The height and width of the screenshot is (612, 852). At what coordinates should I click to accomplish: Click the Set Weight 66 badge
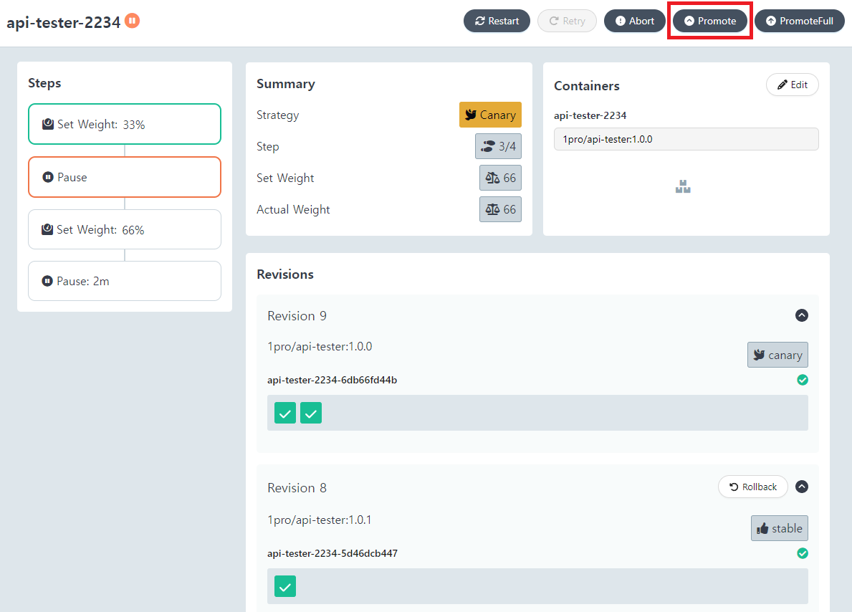pyautogui.click(x=500, y=178)
